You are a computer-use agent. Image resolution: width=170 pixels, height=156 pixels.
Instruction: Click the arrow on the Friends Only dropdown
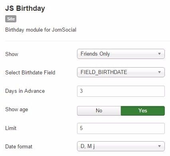coord(159,54)
